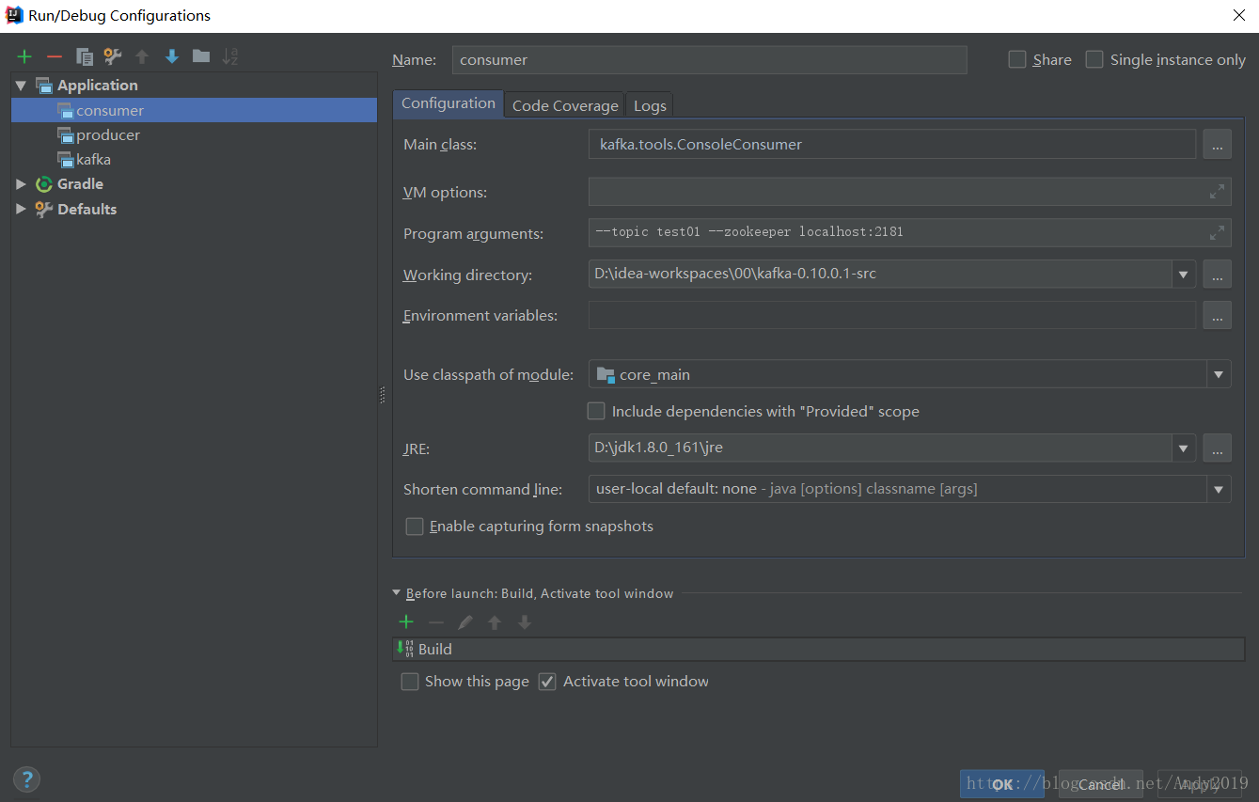Close the Run/Debug Configurations dialog
The width and height of the screenshot is (1259, 802).
click(x=1238, y=14)
